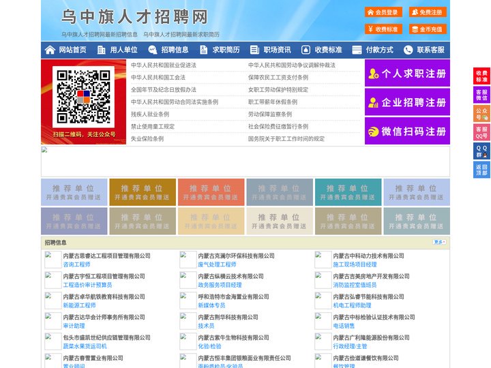Click the 更多 link in 招聘信息 bar
491x368 pixels.
coord(439,242)
